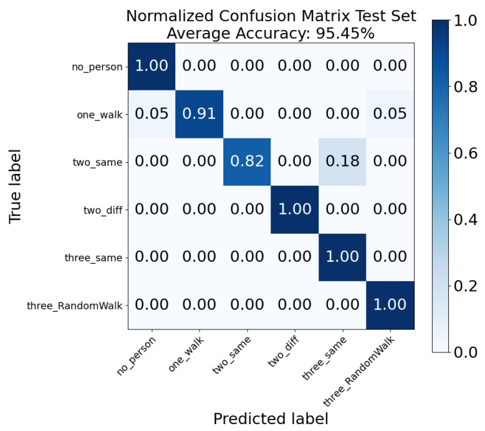Image resolution: width=485 pixels, height=431 pixels.
Task: Select the 0.18 two_same misclassification cell
Action: pos(342,162)
